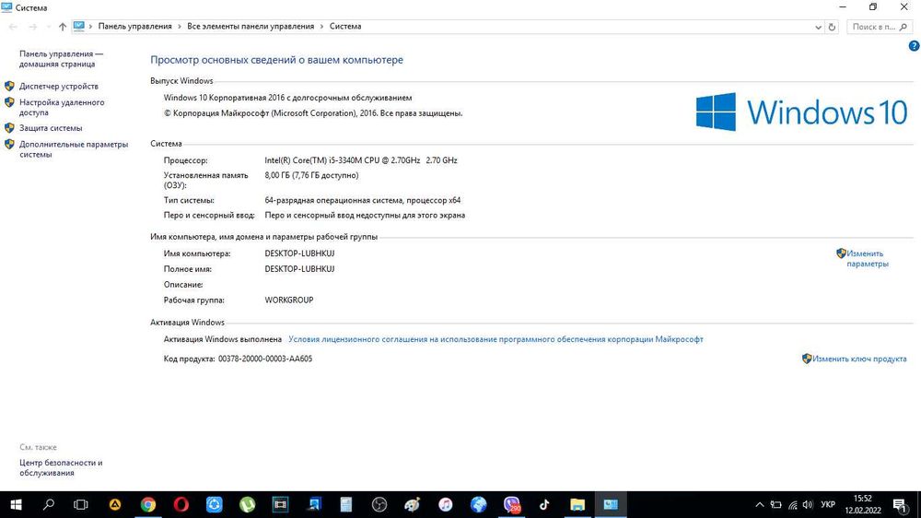Click the search magnifier in search box
The height and width of the screenshot is (518, 921).
point(904,27)
